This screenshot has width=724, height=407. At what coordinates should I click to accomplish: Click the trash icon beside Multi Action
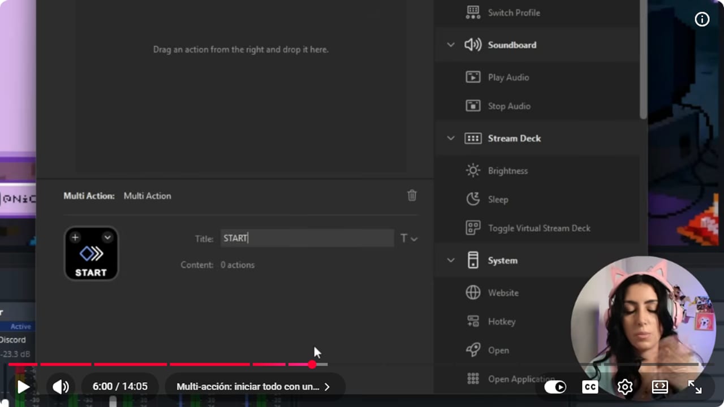tap(412, 195)
